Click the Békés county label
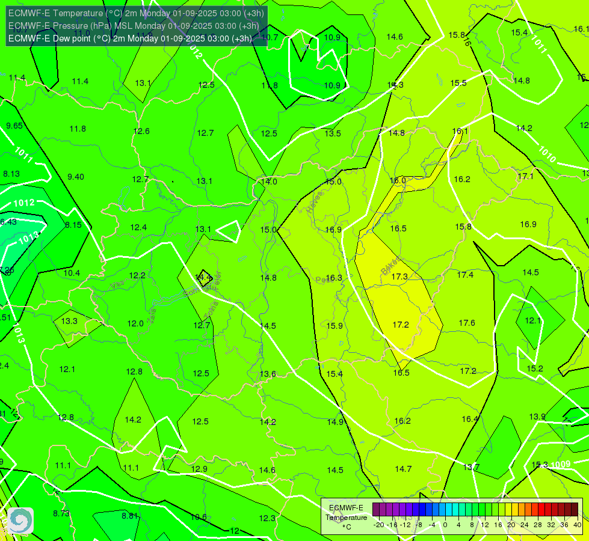Viewport: 589px width, 541px height. coord(390,266)
